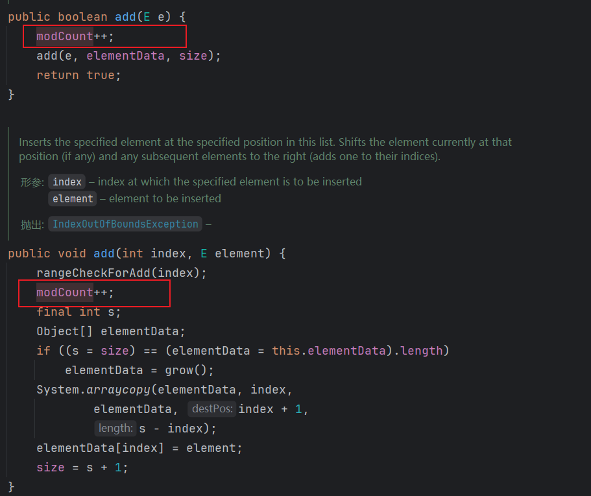Click the 'element to be inserted' description

click(165, 199)
